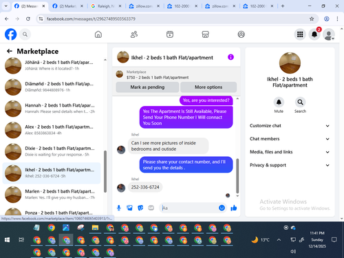The height and width of the screenshot is (258, 344).
Task: Open the Video/Reels icon in top navigation
Action: pos(170,34)
